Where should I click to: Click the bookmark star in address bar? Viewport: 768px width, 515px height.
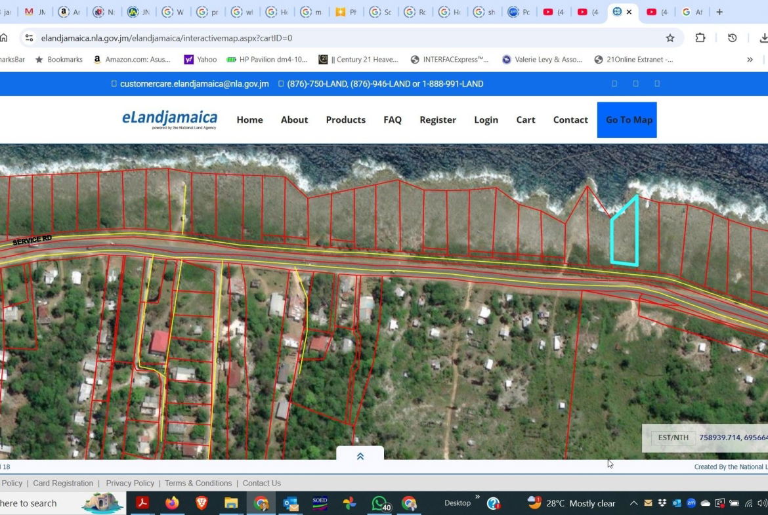pyautogui.click(x=670, y=38)
